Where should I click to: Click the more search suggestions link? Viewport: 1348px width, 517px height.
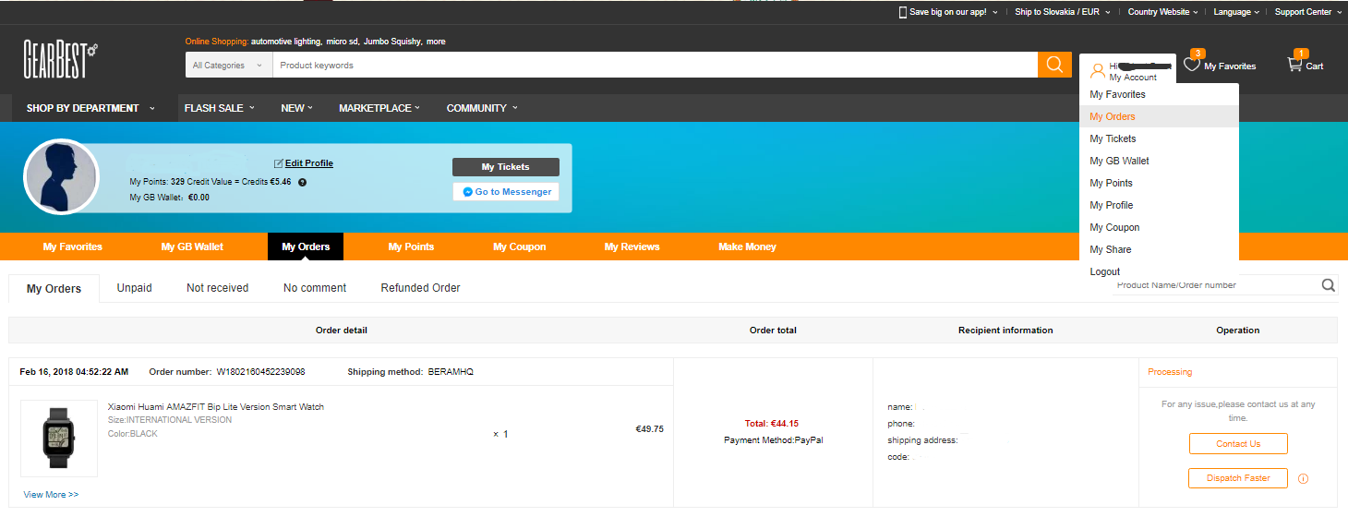click(436, 42)
